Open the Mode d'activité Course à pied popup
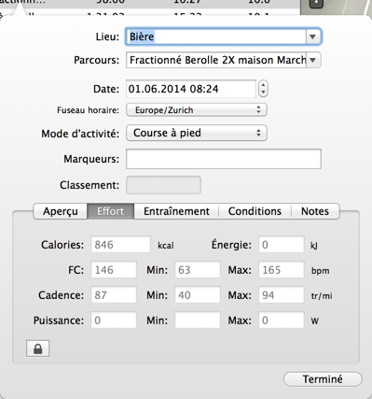Image resolution: width=372 pixels, height=399 pixels. pos(197,133)
